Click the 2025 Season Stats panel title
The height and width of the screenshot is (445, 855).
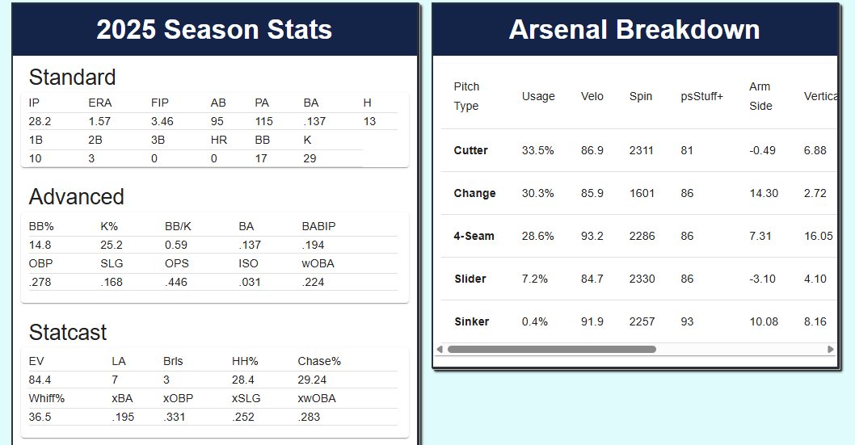point(214,30)
